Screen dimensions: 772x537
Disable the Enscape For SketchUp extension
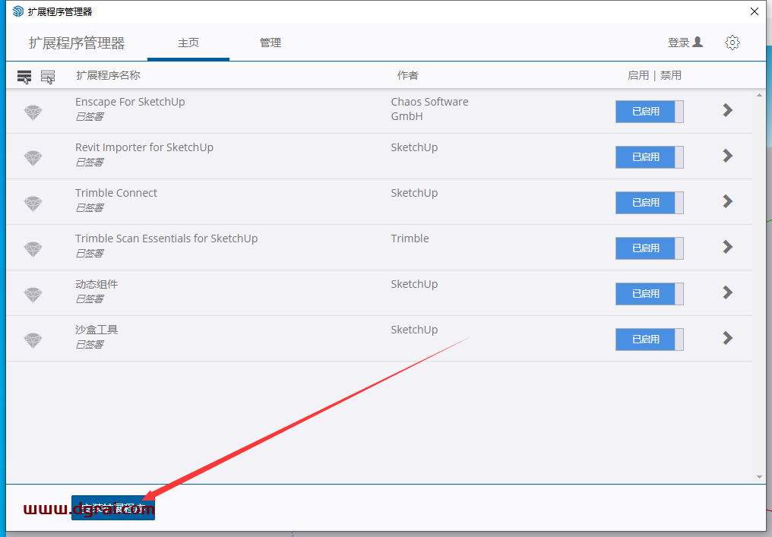tap(650, 112)
